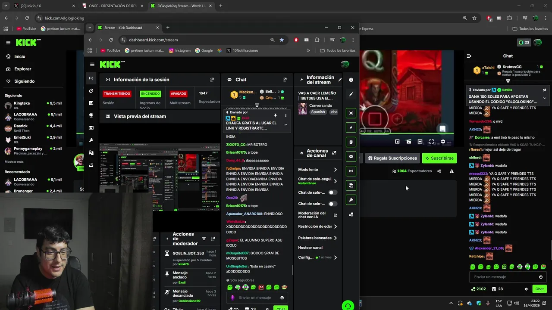The height and width of the screenshot is (310, 552).
Task: Hide the BotRix pinned message with eye icon
Action: click(x=545, y=90)
